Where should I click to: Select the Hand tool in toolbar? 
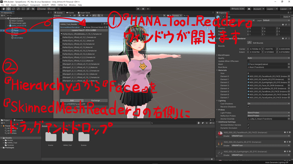pyautogui.click(x=4, y=9)
